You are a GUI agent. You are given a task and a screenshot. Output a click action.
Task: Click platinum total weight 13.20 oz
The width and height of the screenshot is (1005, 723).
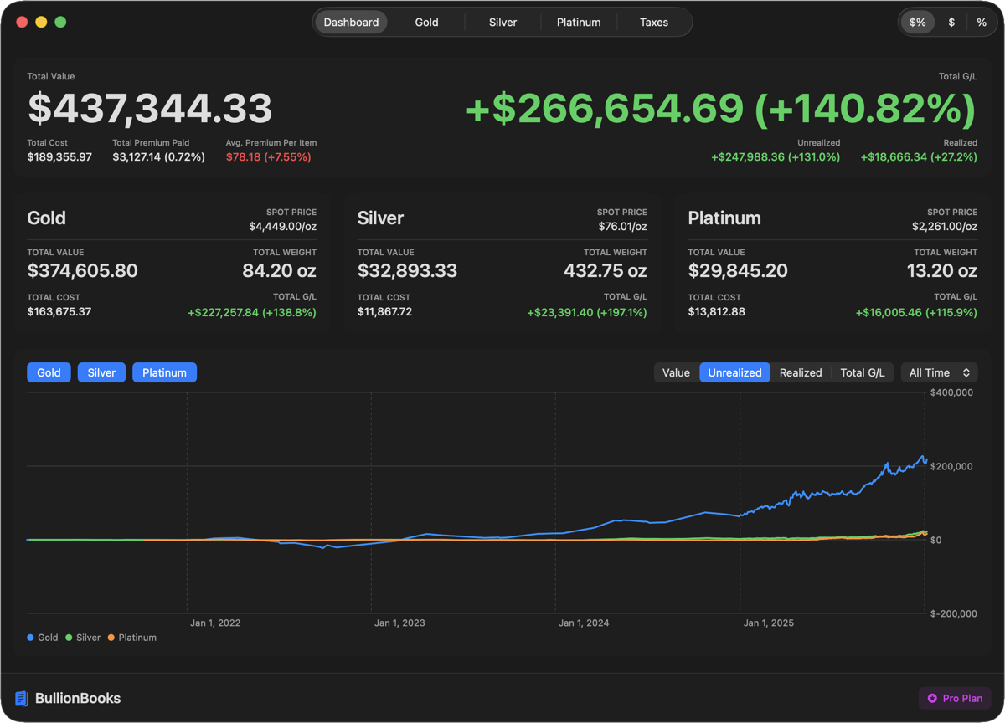(942, 270)
